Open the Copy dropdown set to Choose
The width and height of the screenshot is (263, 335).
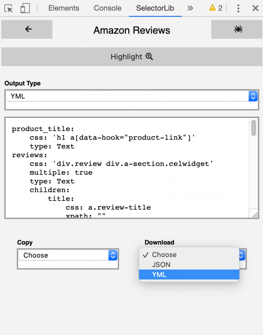tap(67, 255)
